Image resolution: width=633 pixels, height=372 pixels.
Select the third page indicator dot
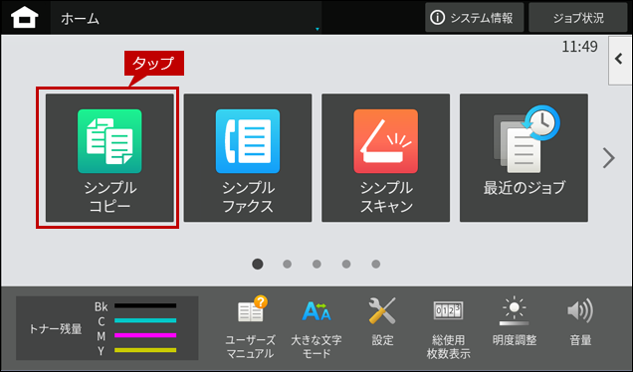316,264
